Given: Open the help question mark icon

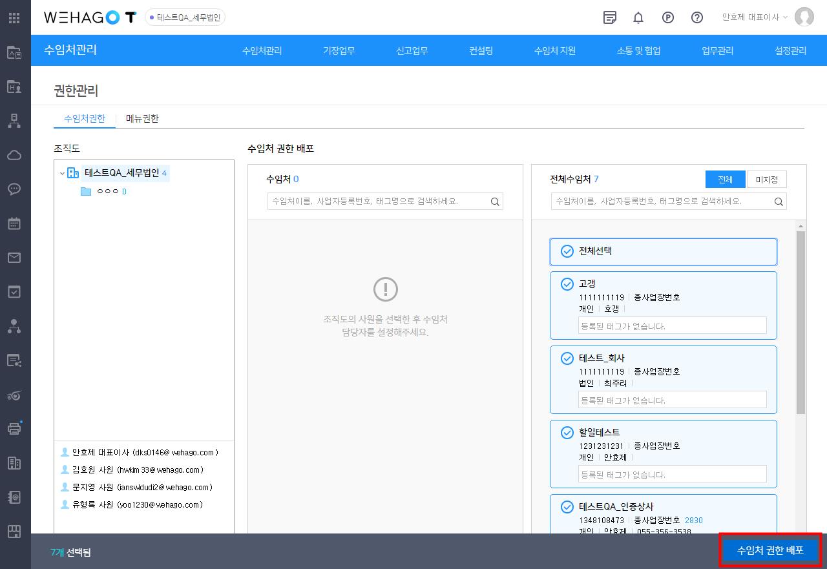Looking at the screenshot, I should tap(696, 18).
